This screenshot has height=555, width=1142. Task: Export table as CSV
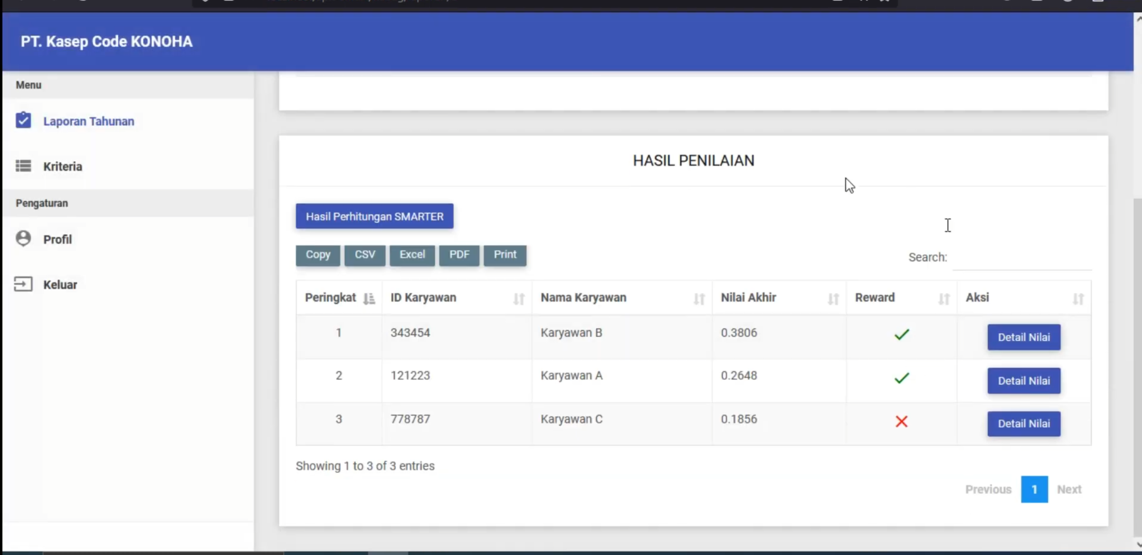[365, 255]
